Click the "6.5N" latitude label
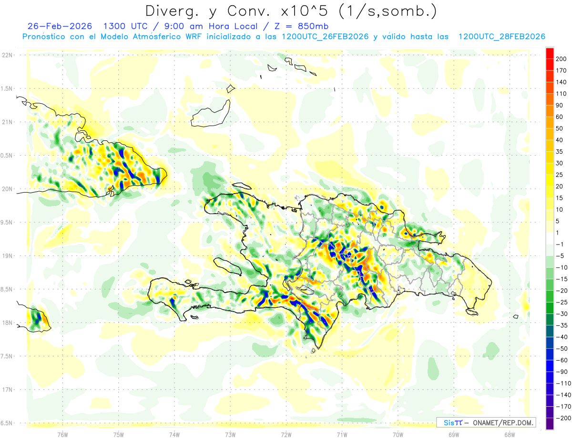 click(7, 423)
